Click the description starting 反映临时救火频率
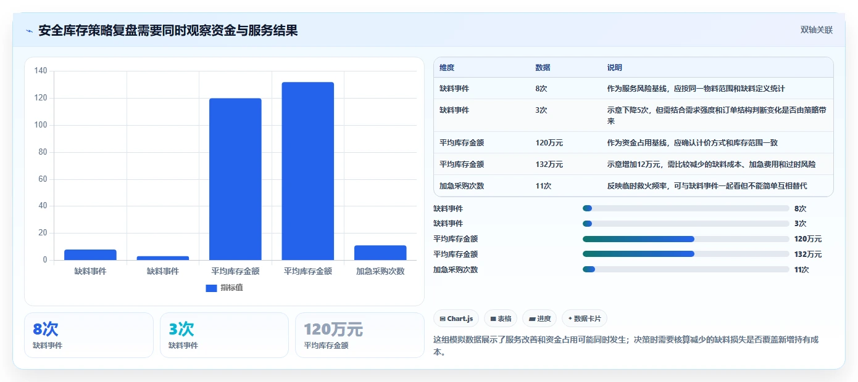Viewport: 858px width, 382px height. pyautogui.click(x=707, y=186)
